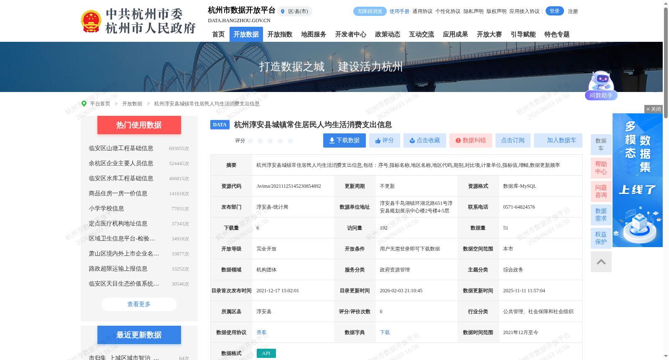Report an error via 数据纠错
This screenshot has height=360, width=669.
click(471, 140)
